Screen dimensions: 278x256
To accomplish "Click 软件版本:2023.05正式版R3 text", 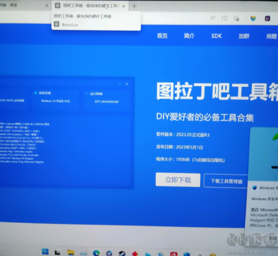I will [x=183, y=135].
